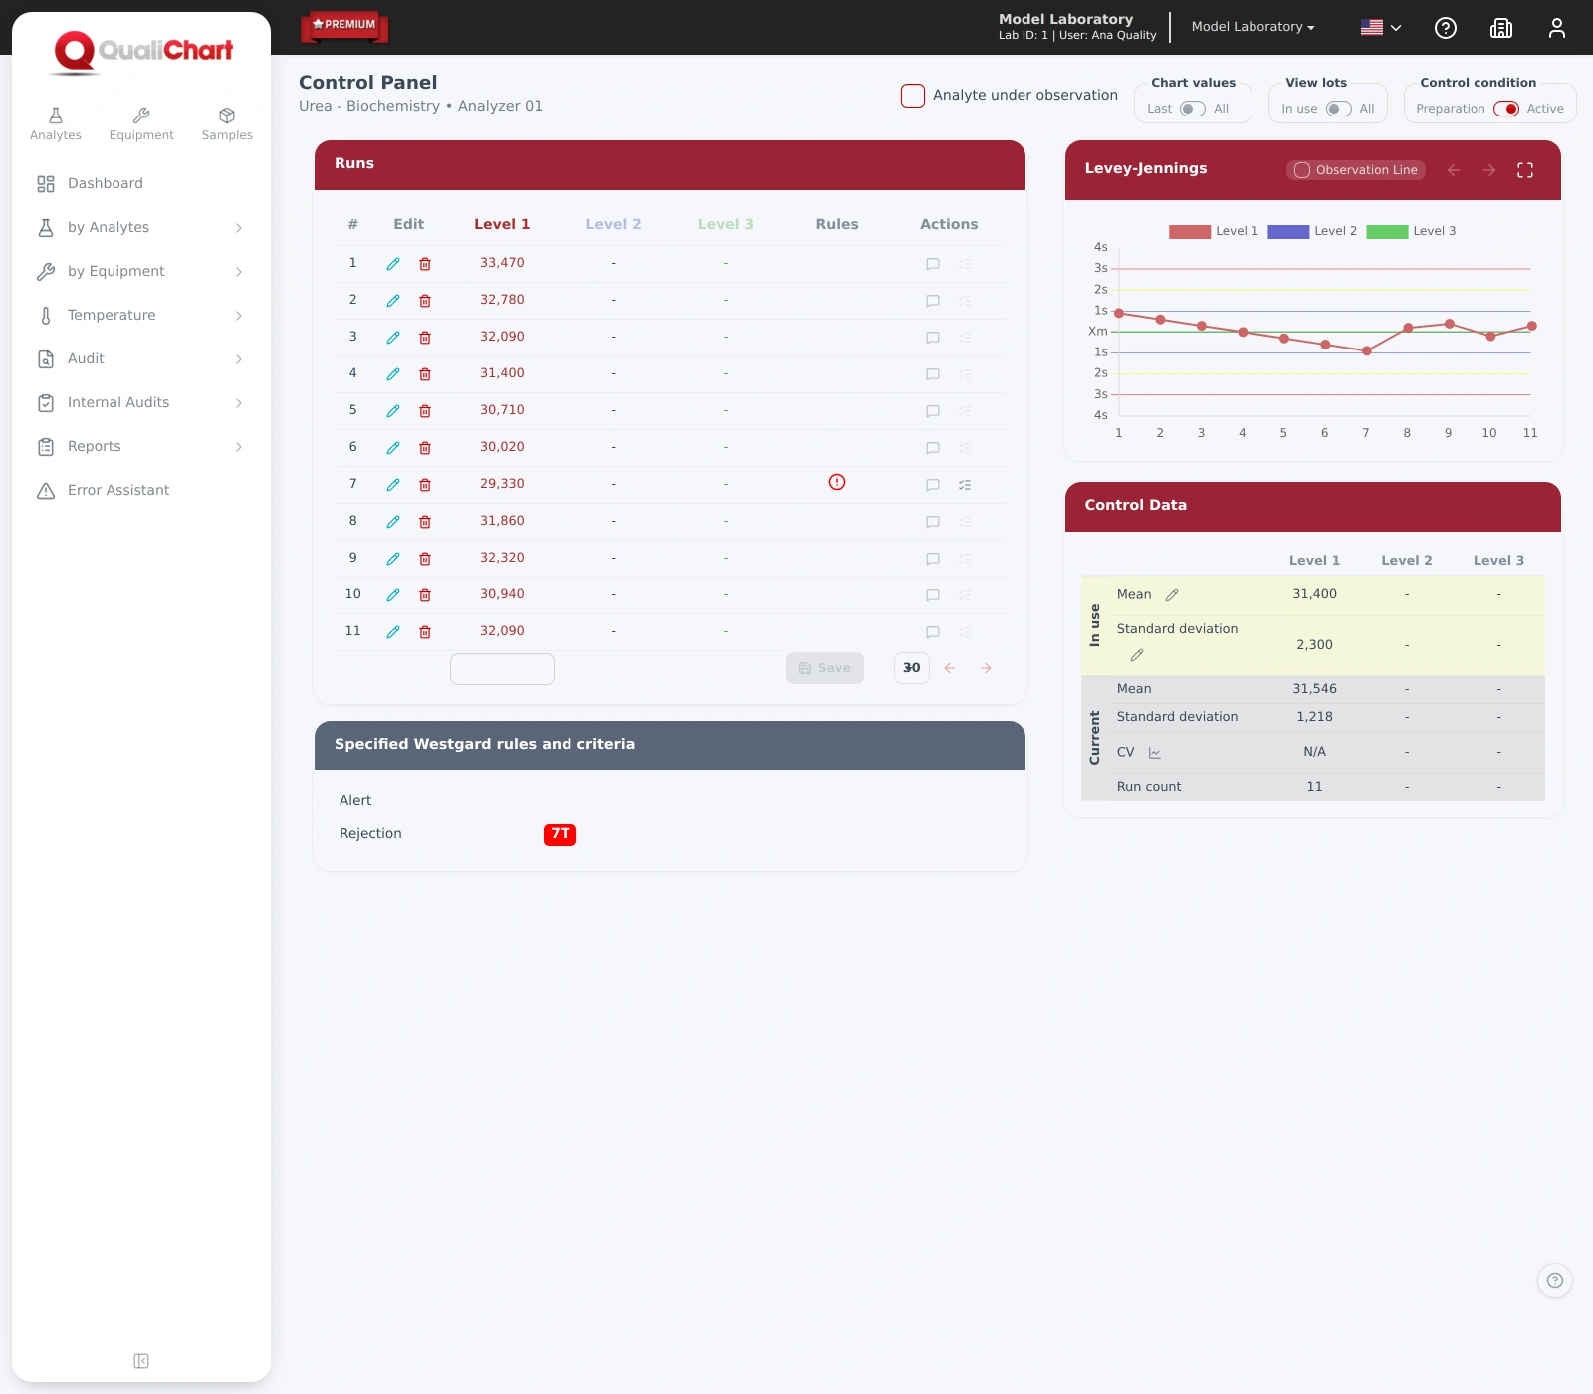Viewport: 1593px width, 1394px height.
Task: Collapse the sidebar with the bottom icon
Action: click(x=141, y=1361)
